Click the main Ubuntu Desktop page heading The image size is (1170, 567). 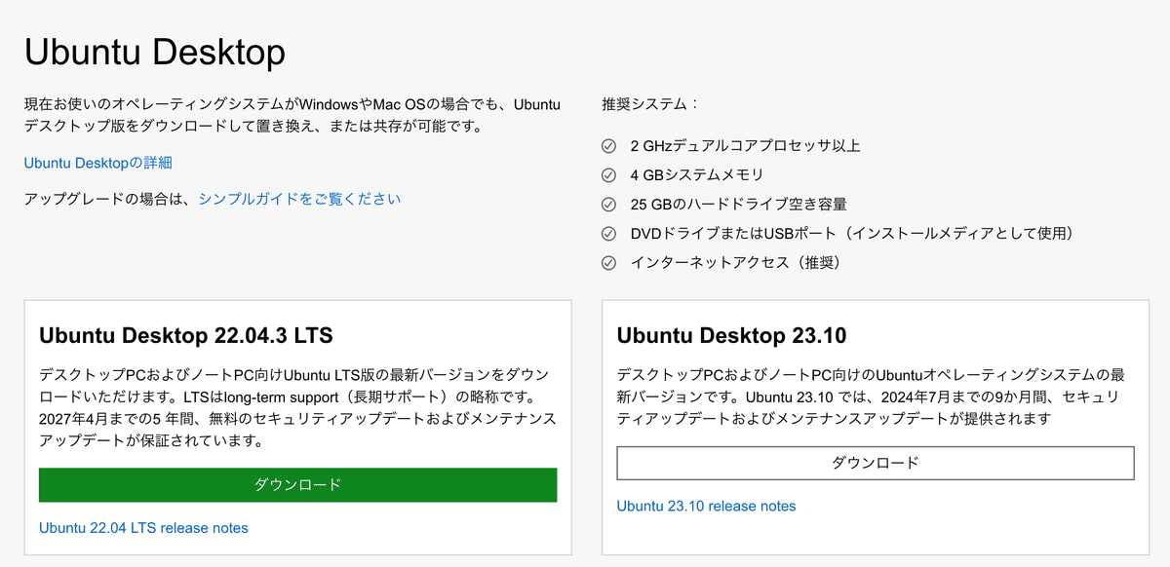(154, 53)
